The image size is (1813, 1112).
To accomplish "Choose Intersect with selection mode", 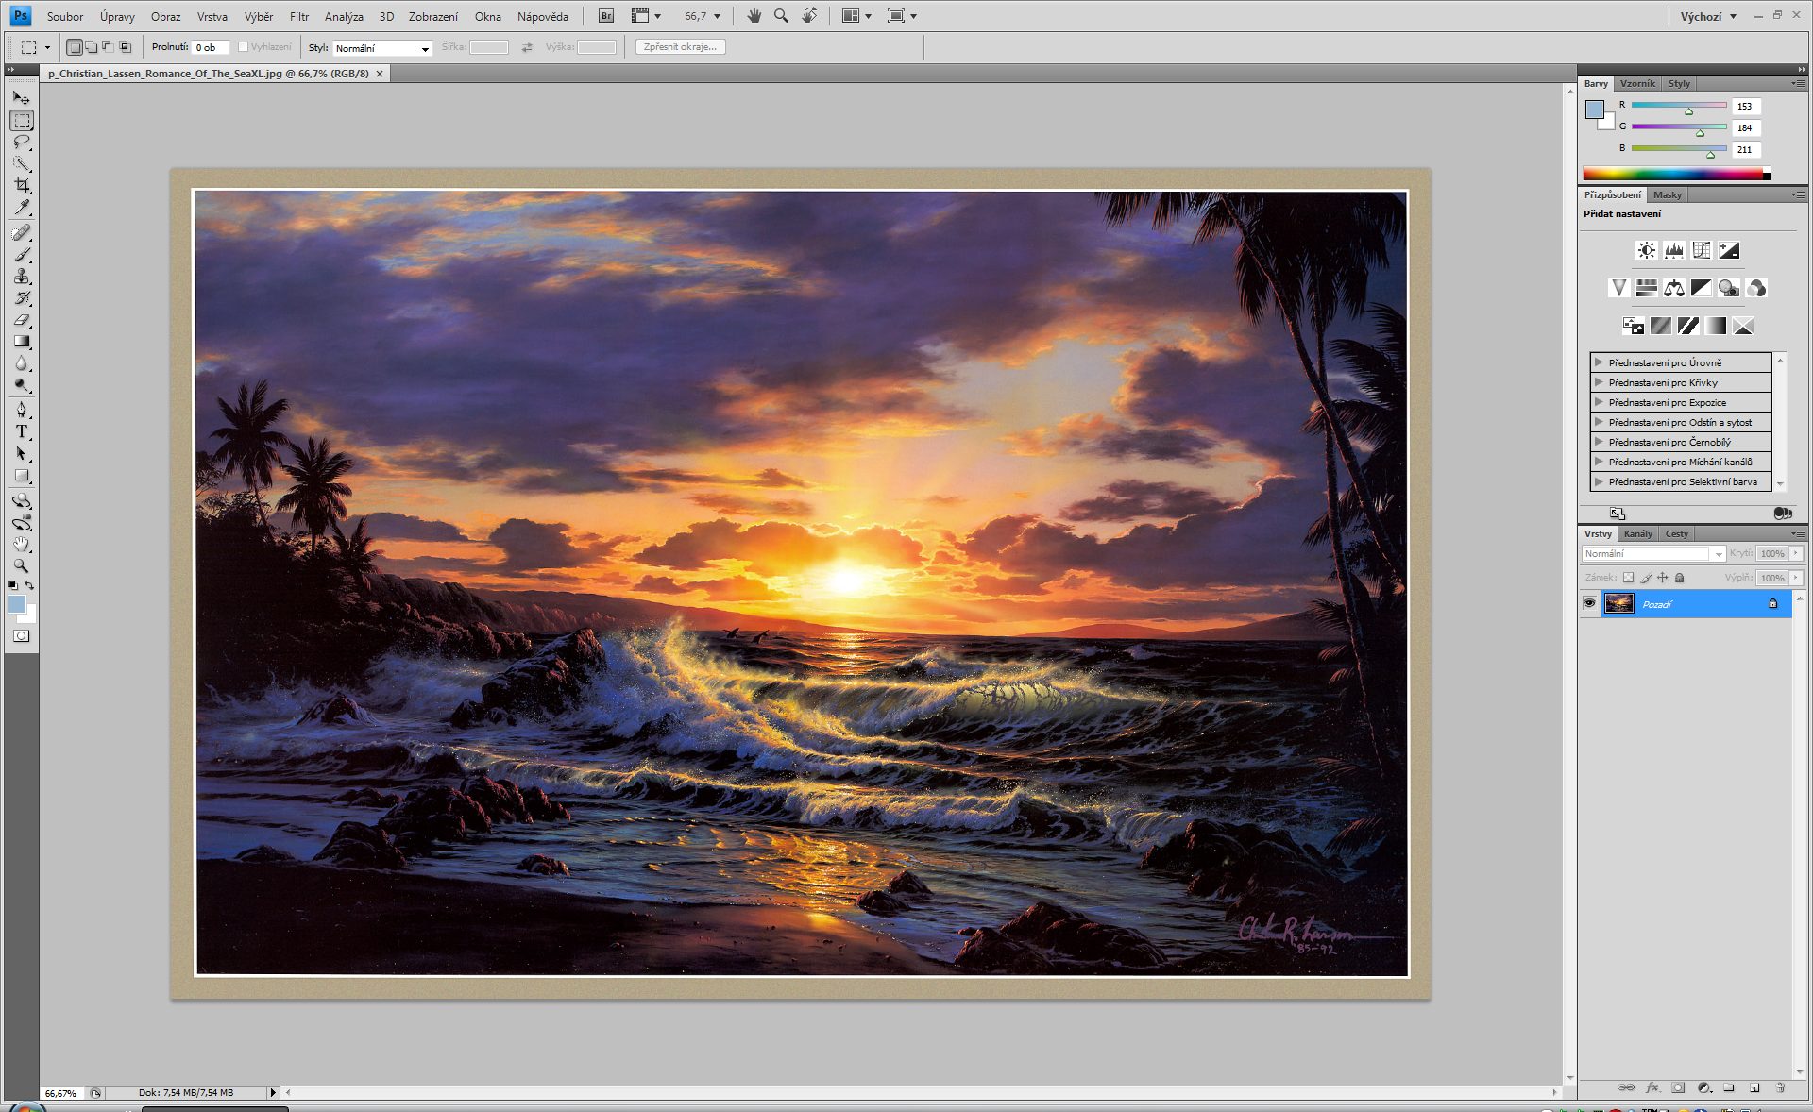I will pyautogui.click(x=126, y=47).
